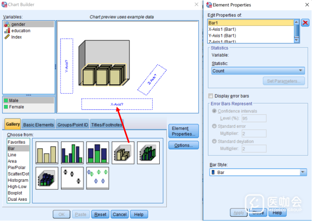Click the Element Properties button
The width and height of the screenshot is (312, 221).
pyautogui.click(x=184, y=131)
